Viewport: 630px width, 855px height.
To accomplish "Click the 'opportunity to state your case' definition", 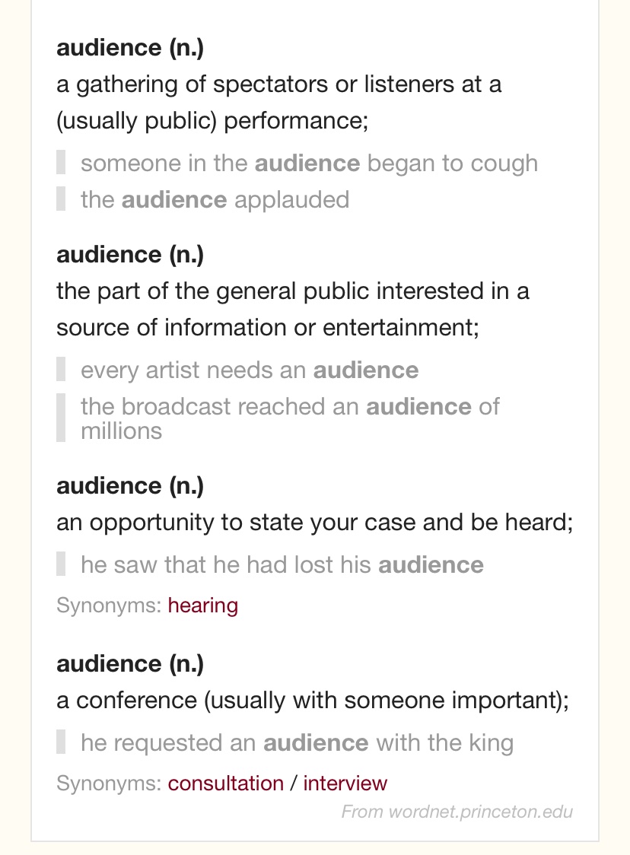I will click(x=313, y=523).
